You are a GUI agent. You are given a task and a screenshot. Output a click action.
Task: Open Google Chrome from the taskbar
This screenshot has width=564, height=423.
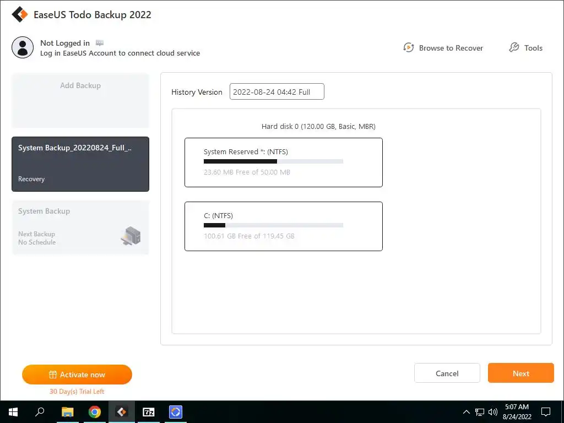pos(95,412)
